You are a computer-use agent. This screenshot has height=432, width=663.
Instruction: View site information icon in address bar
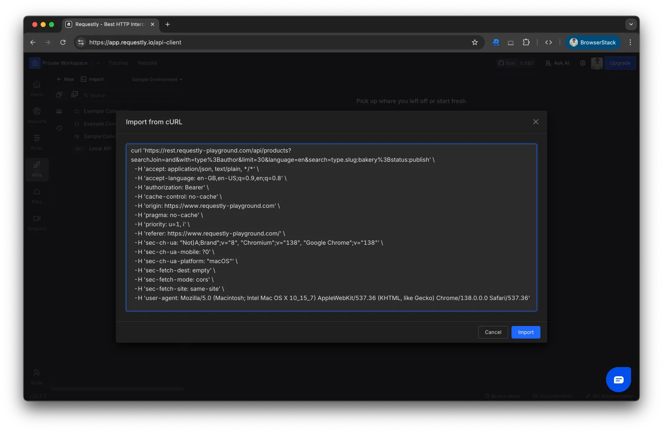(x=81, y=42)
